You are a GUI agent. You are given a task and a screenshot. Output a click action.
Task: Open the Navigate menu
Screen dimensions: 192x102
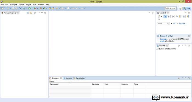[13, 5]
